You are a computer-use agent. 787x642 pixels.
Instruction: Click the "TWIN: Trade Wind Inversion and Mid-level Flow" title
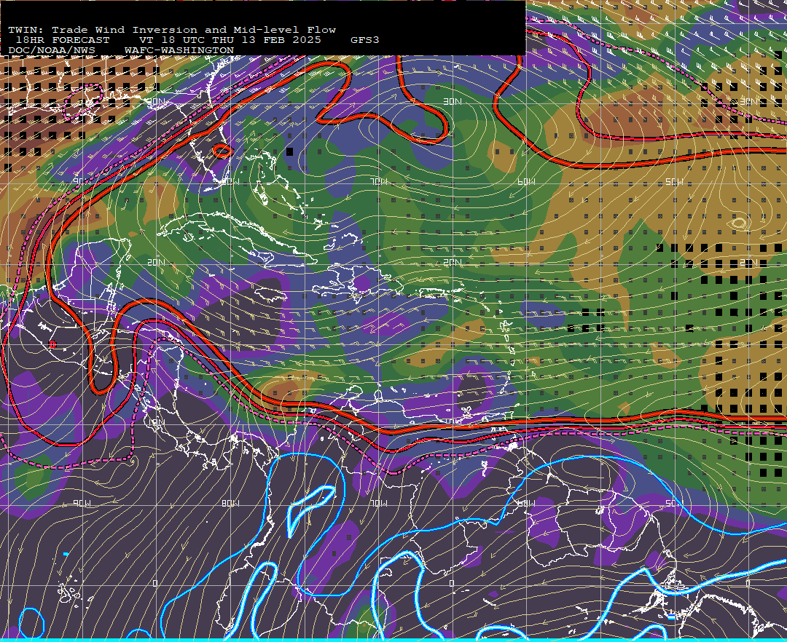172,30
